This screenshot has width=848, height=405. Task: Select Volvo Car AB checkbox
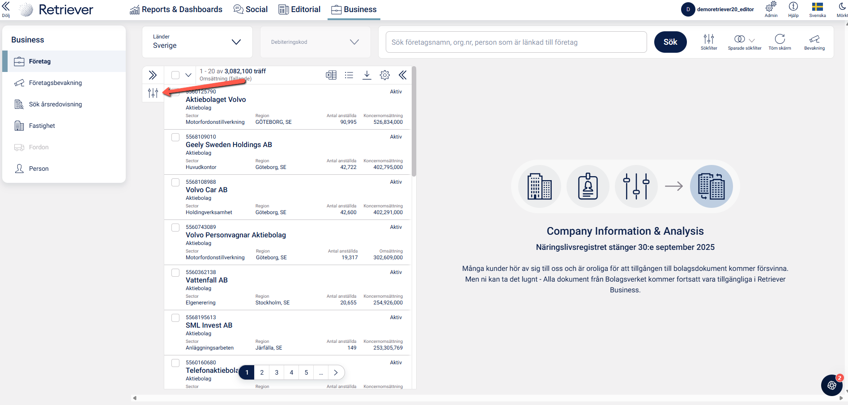click(175, 182)
